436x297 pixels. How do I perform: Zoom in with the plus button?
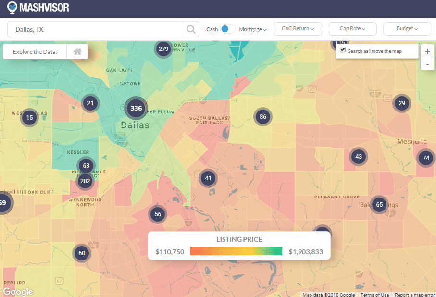pyautogui.click(x=427, y=51)
